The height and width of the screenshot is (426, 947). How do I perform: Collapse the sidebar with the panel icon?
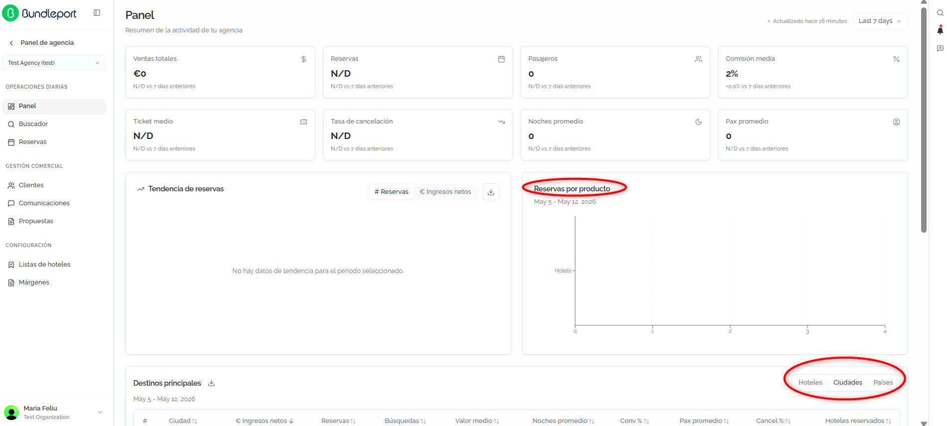[x=97, y=13]
